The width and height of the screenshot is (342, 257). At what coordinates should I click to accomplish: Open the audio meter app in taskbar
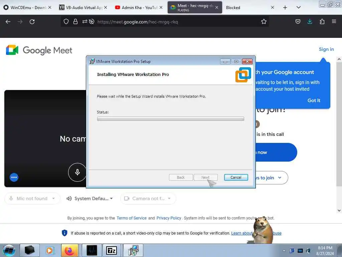pos(92,250)
